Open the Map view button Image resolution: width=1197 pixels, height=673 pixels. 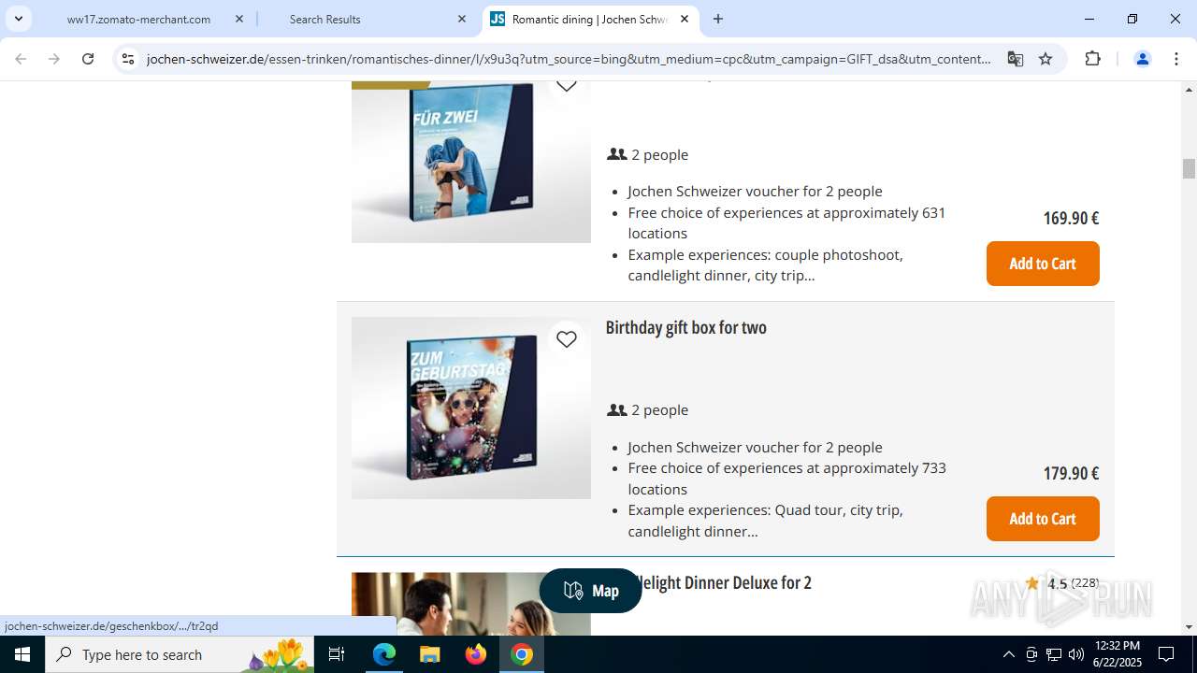tap(591, 591)
